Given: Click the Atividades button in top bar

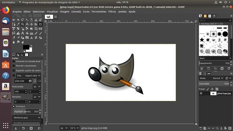Looking at the screenshot, I should tap(9, 2).
